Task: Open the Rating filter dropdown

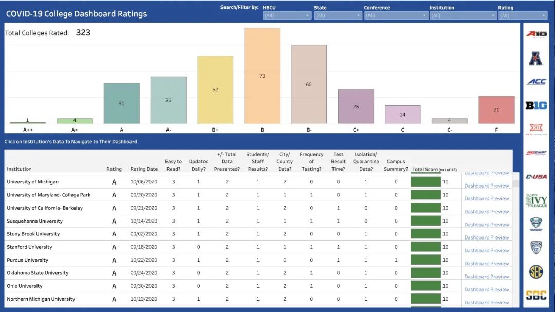Action: (x=523, y=15)
